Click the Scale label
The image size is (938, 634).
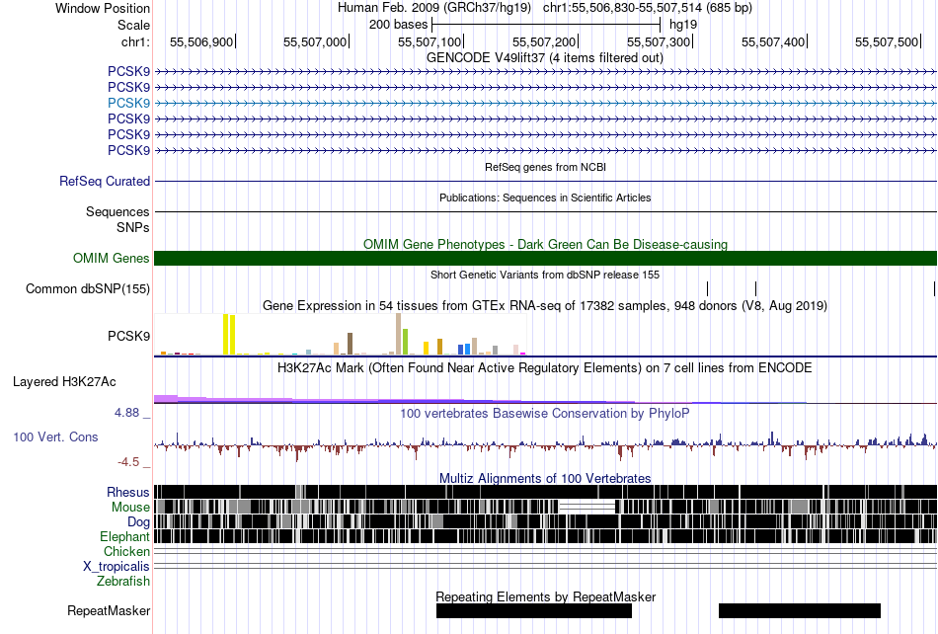pyautogui.click(x=133, y=25)
